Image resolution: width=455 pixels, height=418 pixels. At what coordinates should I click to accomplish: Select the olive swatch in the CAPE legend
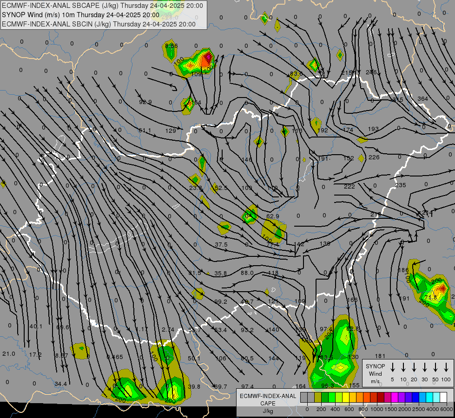318,397
